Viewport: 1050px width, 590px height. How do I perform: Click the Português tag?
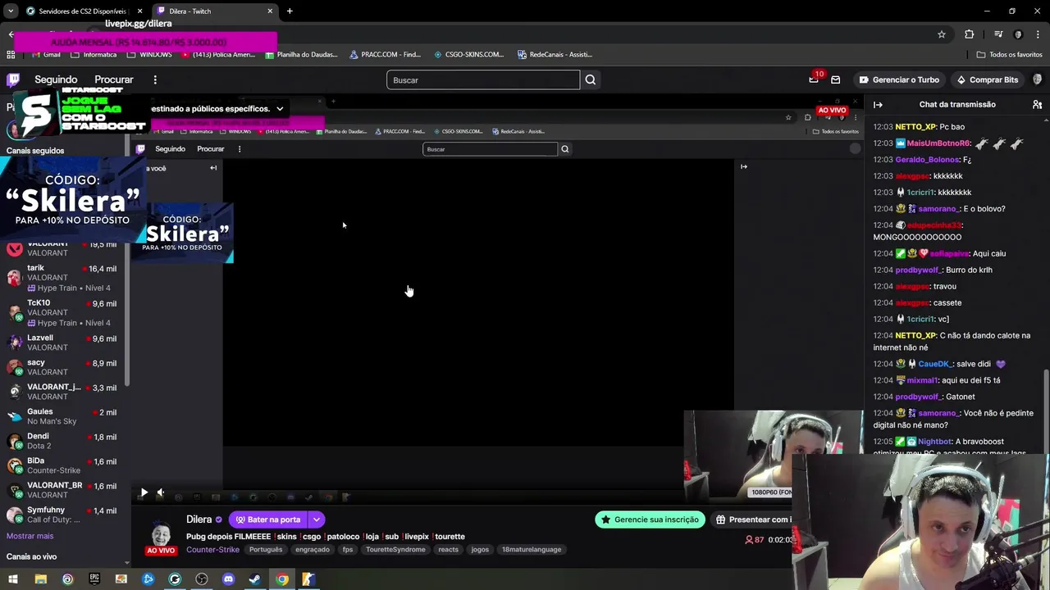266,550
